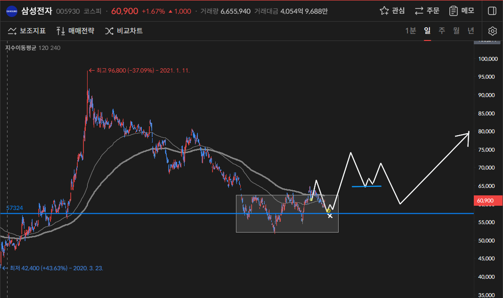Click the 100,000 price axis label
This screenshot has width=503, height=298.
pos(488,59)
